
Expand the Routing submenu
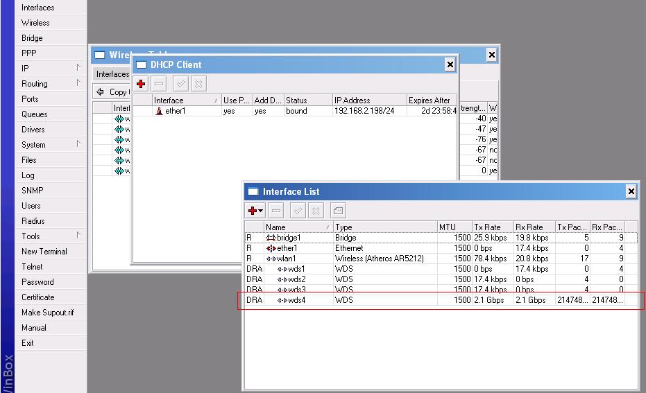(51, 84)
